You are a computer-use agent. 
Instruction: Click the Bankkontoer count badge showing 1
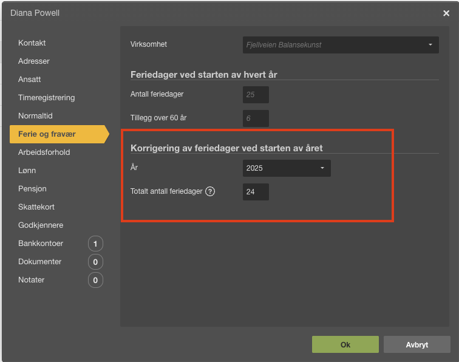[95, 244]
